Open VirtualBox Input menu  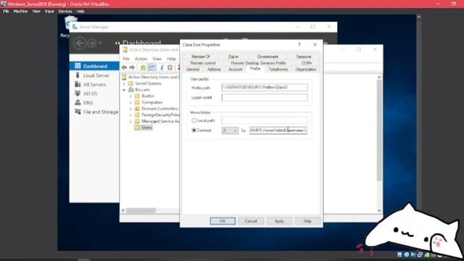49,12
